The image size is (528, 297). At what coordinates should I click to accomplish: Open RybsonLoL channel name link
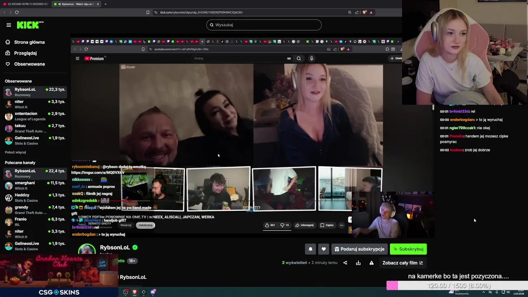115,247
